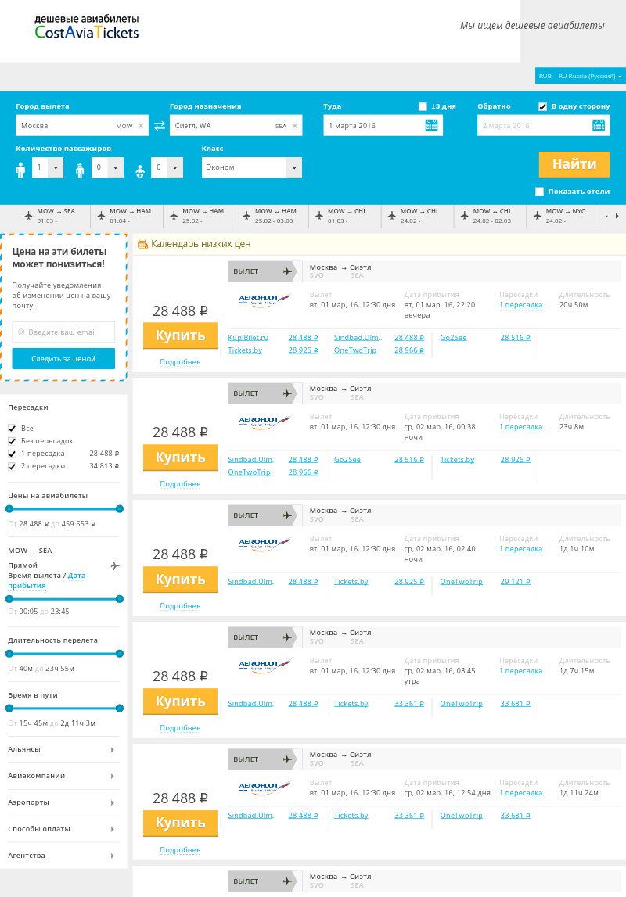Click the Найти search button

coord(574,164)
